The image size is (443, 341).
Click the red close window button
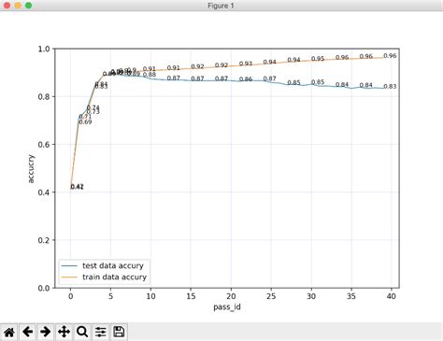point(7,6)
